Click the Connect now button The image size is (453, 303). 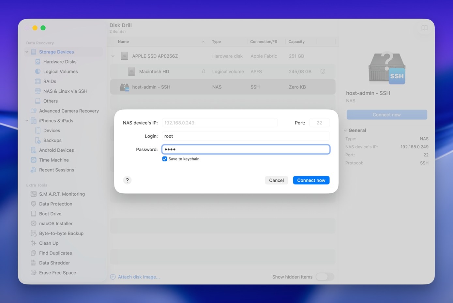pos(311,180)
